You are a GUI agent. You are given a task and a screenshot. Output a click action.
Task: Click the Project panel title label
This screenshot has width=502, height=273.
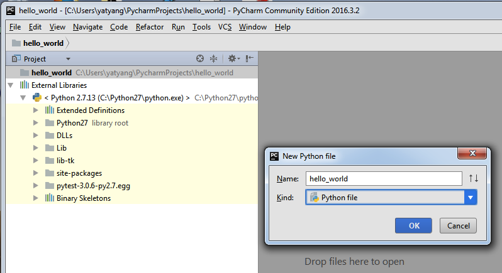point(35,59)
